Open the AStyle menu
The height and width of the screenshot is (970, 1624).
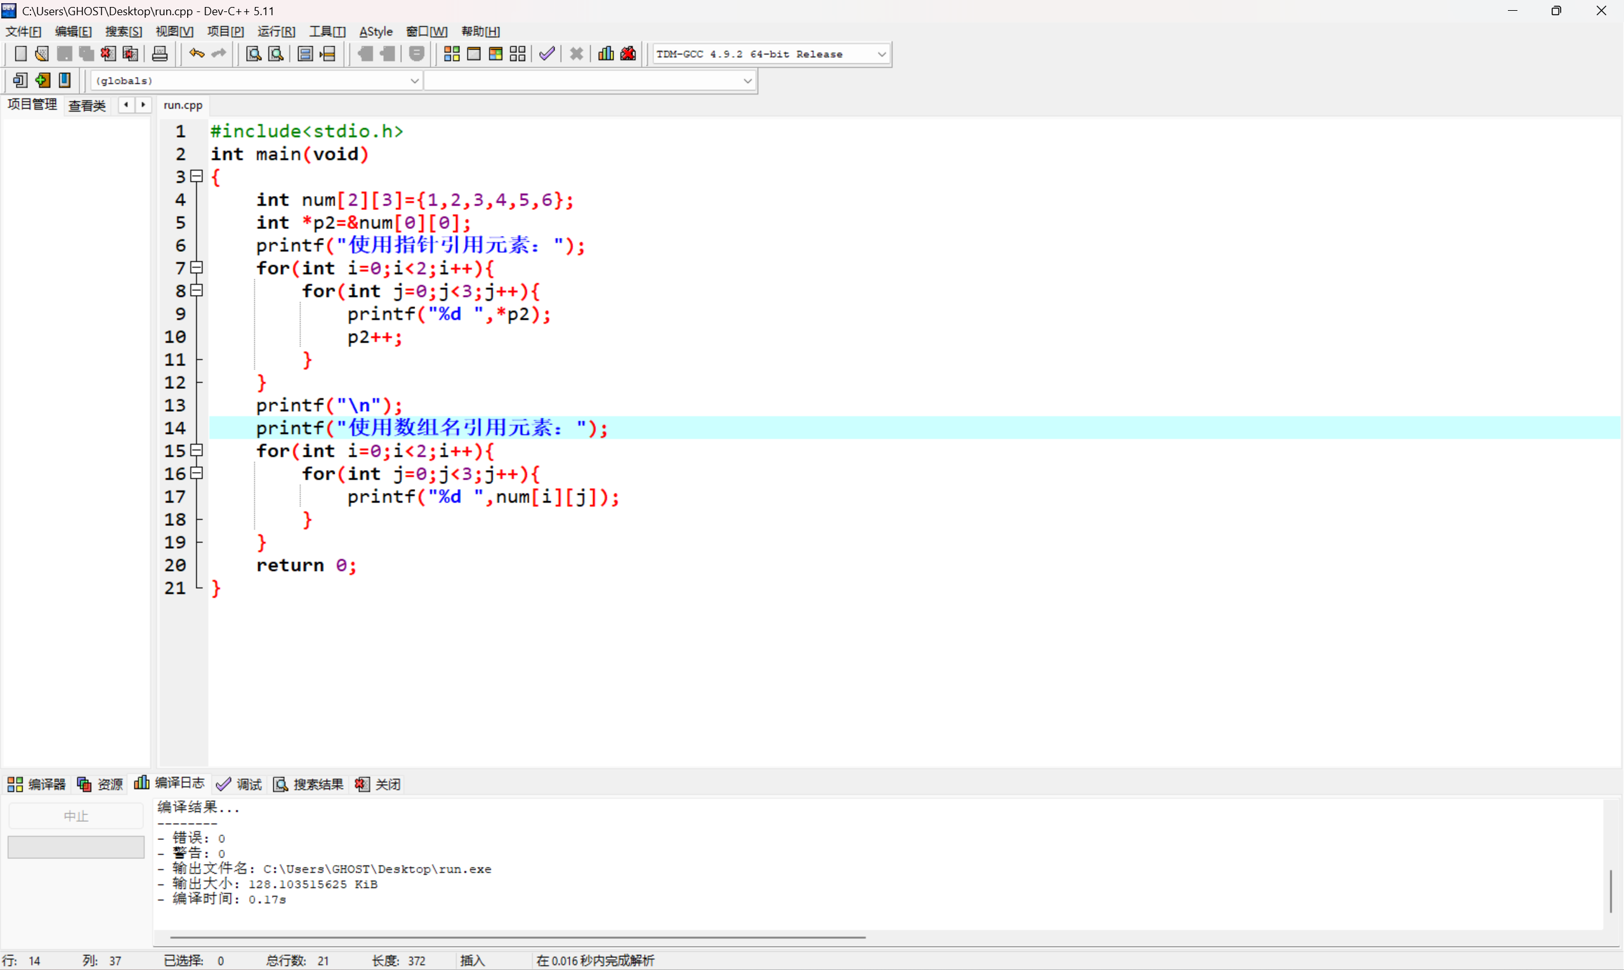click(x=376, y=31)
